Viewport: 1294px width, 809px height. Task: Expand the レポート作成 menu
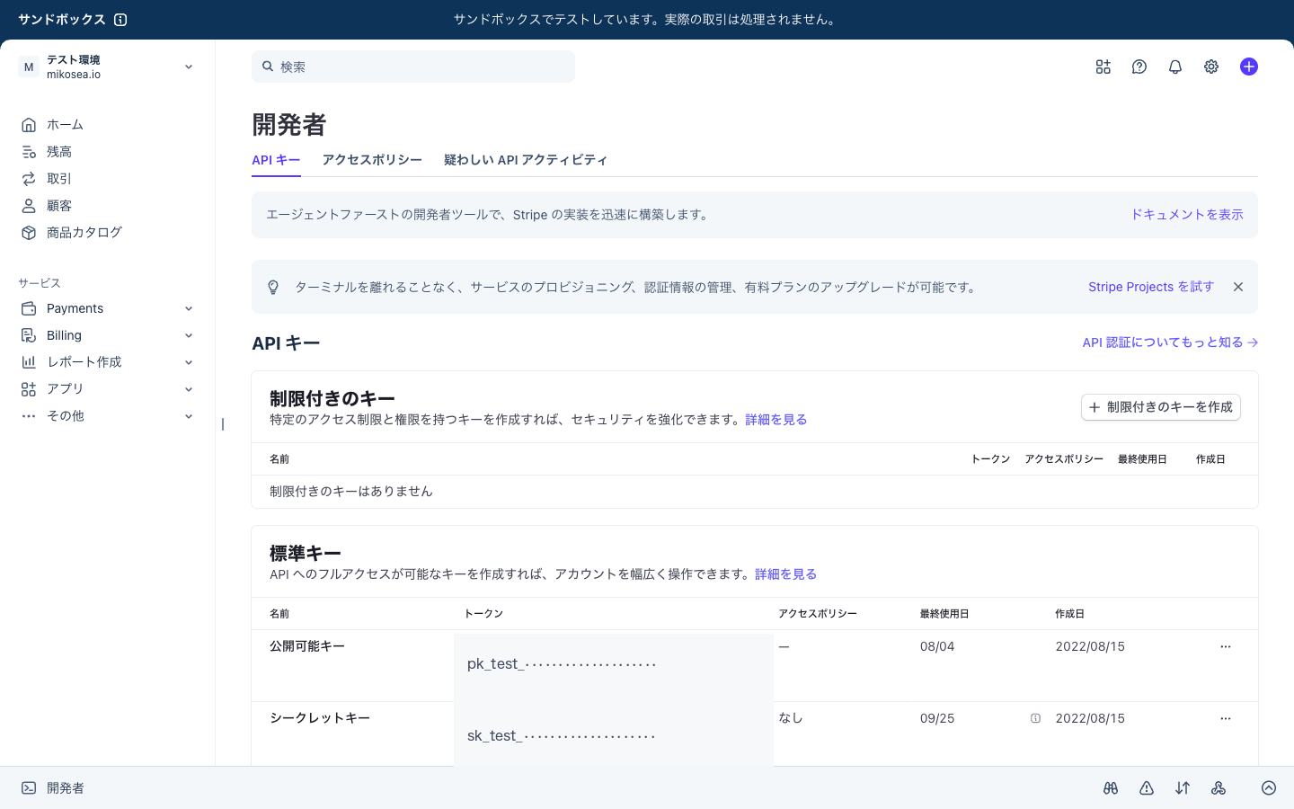[x=108, y=362]
